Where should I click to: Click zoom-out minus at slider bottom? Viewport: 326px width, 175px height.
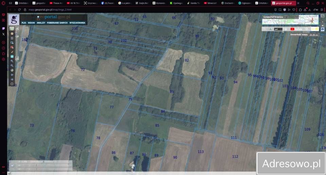click(x=17, y=58)
